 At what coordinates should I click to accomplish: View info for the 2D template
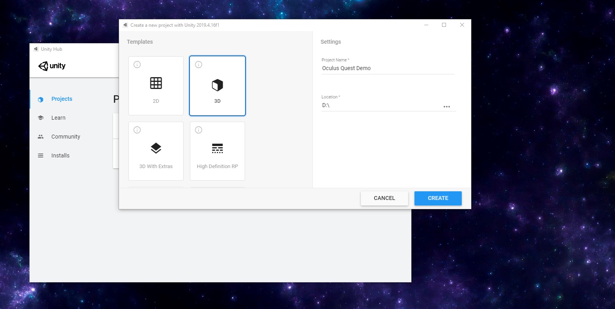click(137, 64)
